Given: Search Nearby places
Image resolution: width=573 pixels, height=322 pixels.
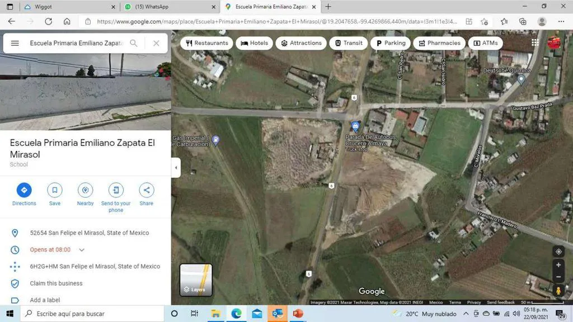Looking at the screenshot, I should [x=85, y=195].
